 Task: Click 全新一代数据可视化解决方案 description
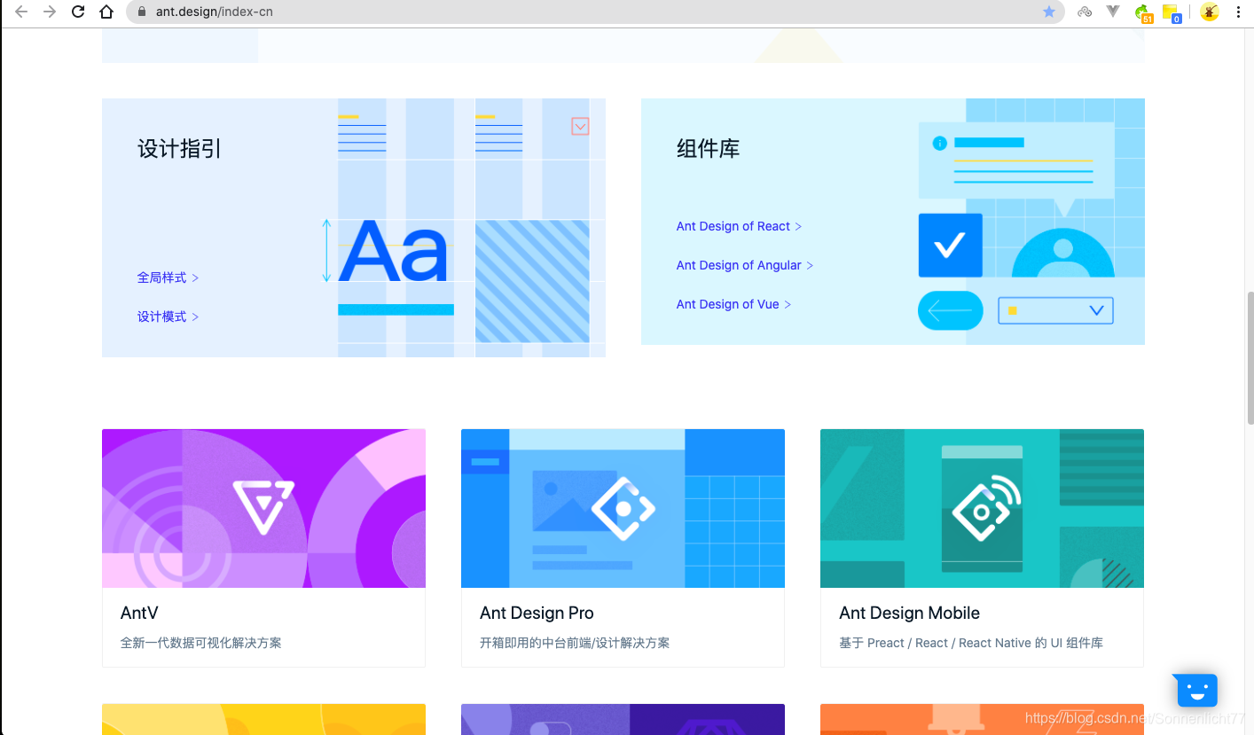click(200, 643)
